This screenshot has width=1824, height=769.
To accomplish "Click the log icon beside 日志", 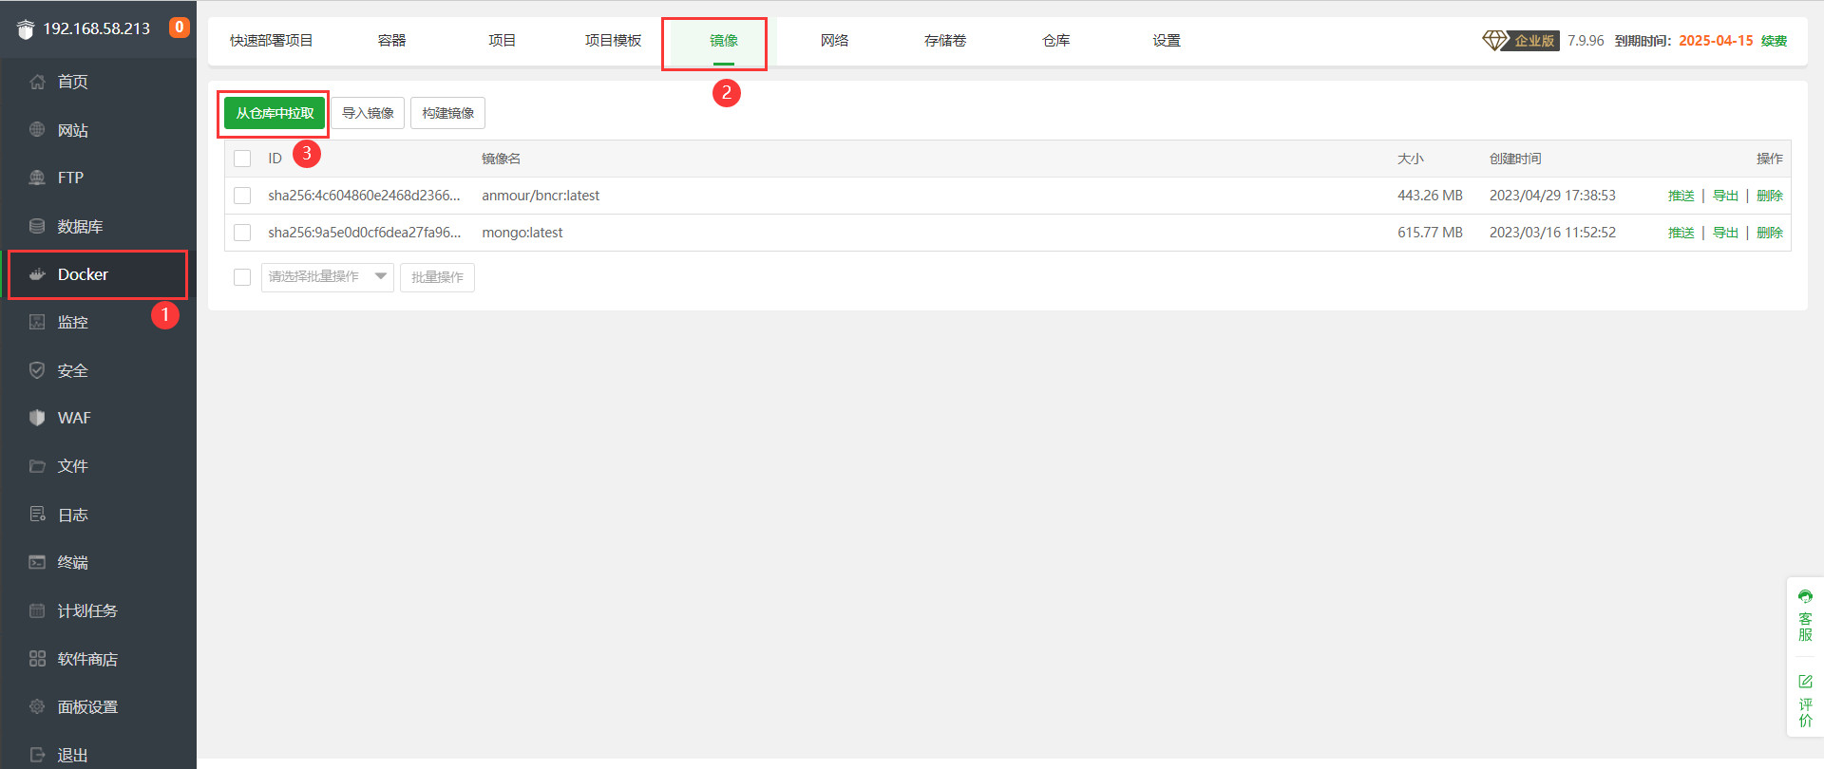I will [x=37, y=515].
